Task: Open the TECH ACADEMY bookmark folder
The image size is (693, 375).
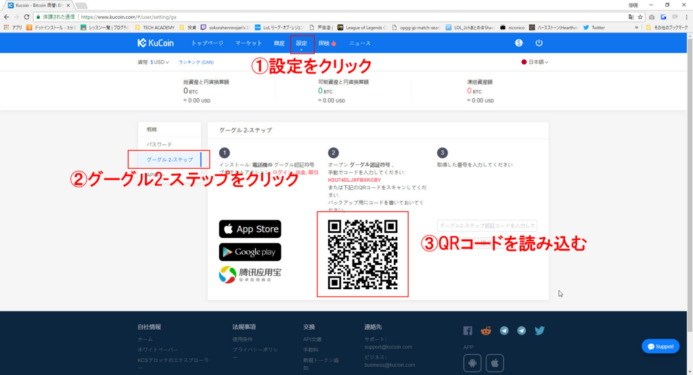Action: pyautogui.click(x=154, y=27)
